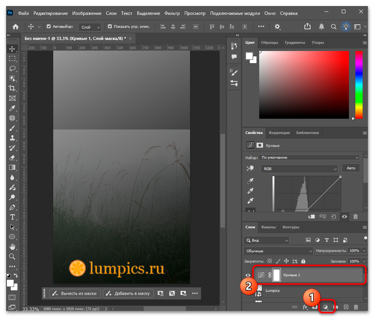This screenshot has height=317, width=374.
Task: Activate the Brush tool
Action: click(12, 128)
